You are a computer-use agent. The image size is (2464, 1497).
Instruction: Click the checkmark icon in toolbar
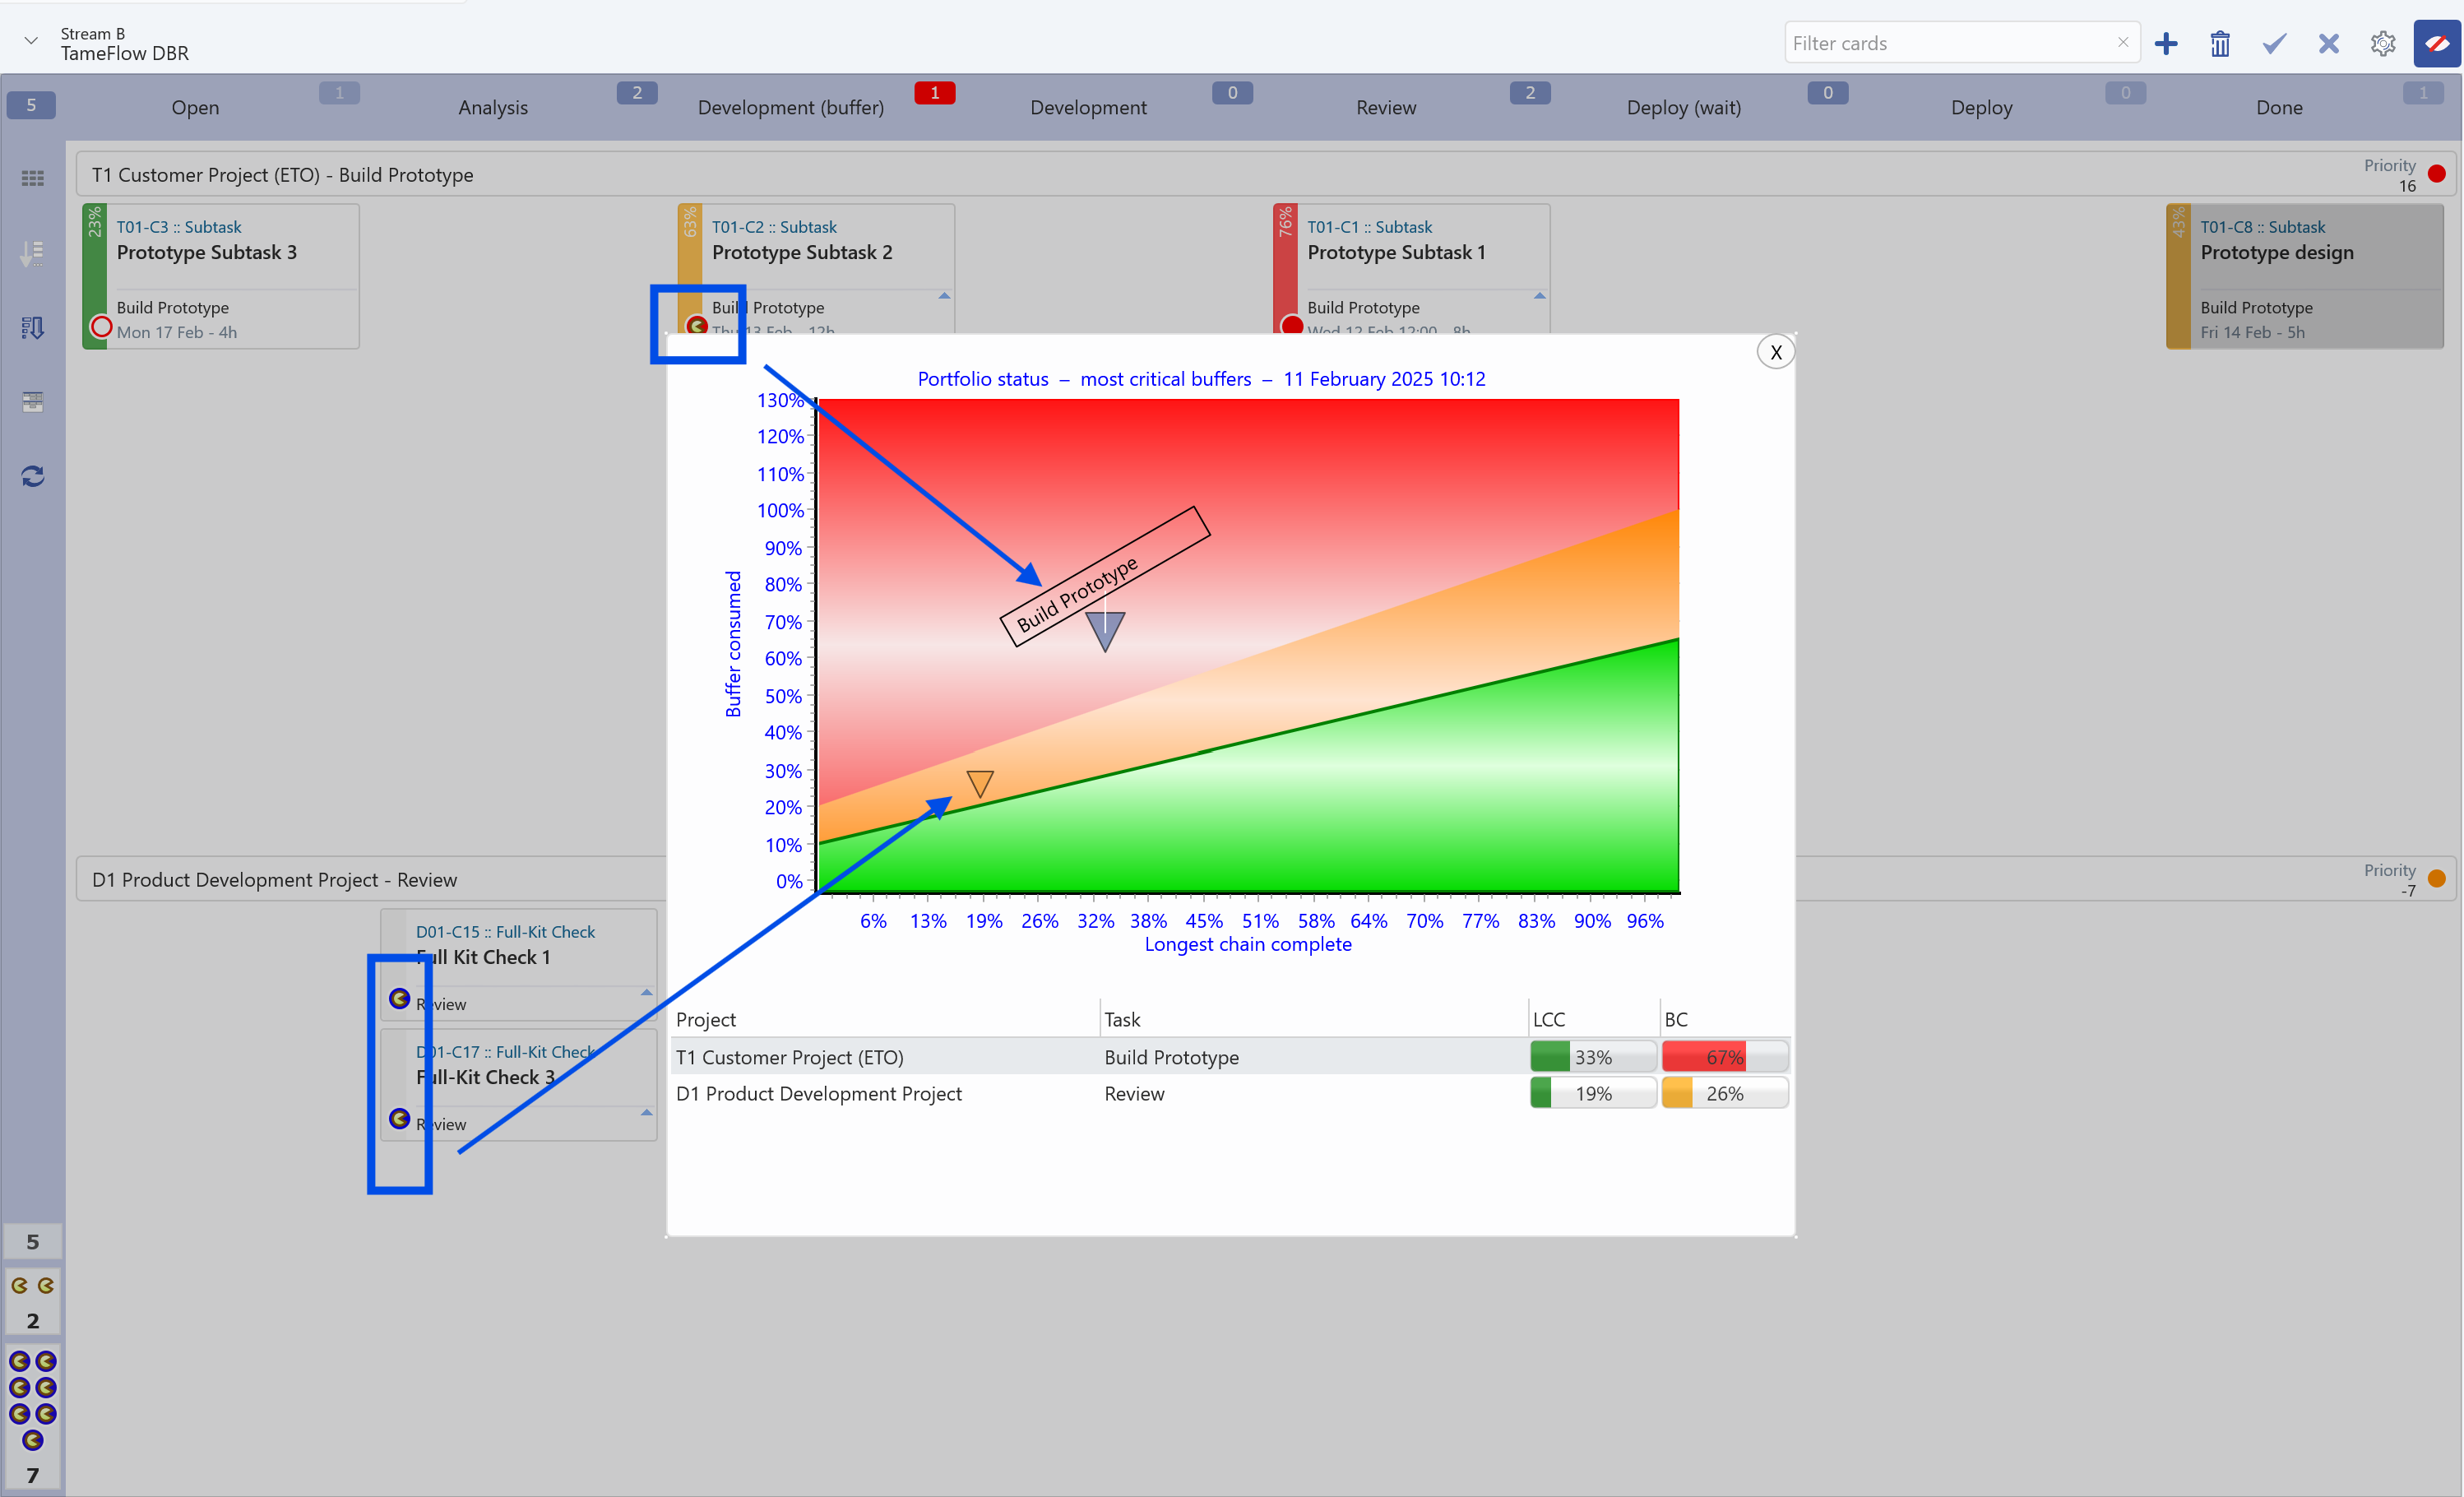tap(2274, 44)
